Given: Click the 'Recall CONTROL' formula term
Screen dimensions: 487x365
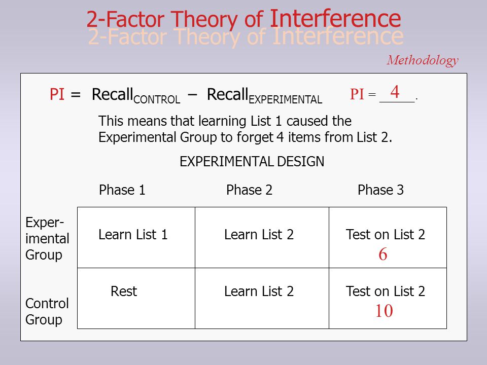Looking at the screenshot, I should click(x=136, y=95).
